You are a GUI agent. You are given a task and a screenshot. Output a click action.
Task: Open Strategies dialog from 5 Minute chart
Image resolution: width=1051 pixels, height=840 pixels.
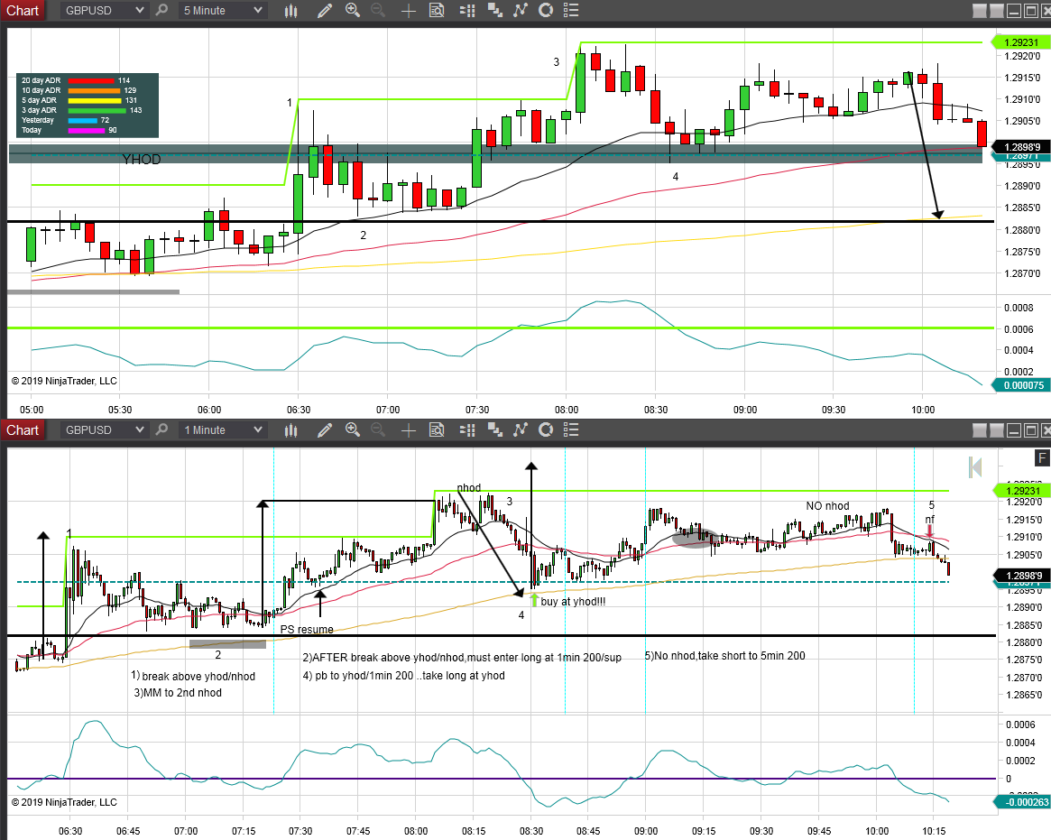[x=546, y=10]
